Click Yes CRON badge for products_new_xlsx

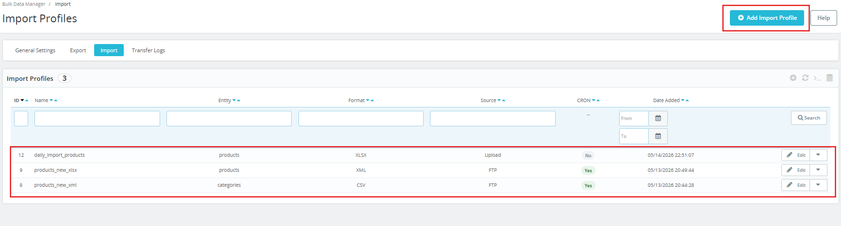coord(588,171)
